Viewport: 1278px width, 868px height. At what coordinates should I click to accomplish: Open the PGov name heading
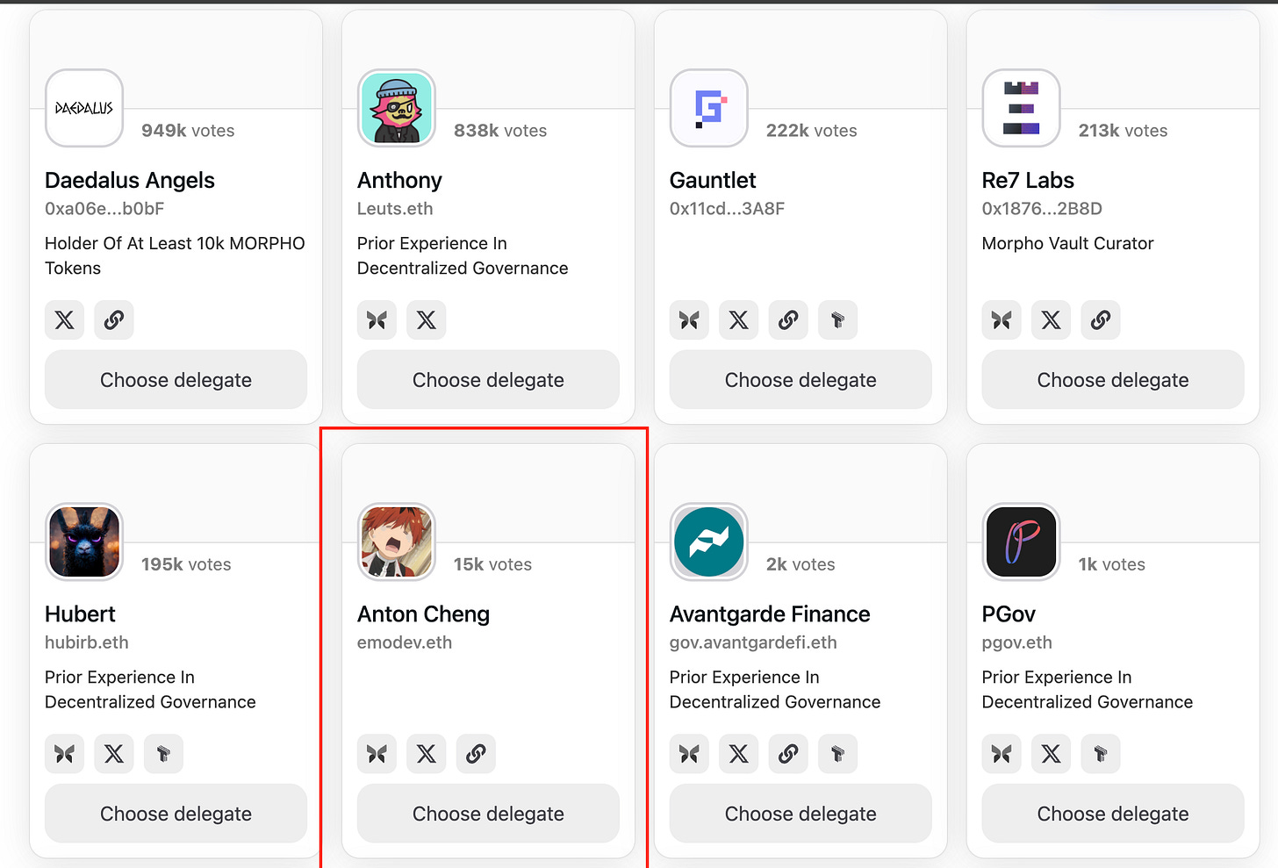(x=1009, y=613)
